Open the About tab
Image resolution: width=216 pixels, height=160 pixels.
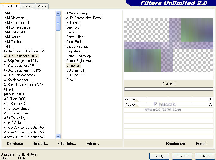pyautogui.click(x=42, y=6)
